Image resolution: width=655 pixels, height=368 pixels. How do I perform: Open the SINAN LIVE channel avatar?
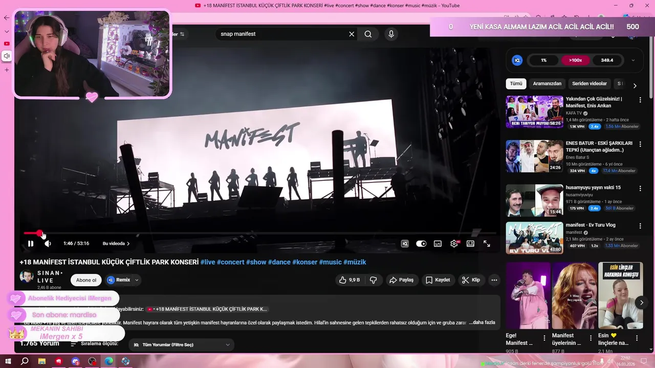[27, 277]
